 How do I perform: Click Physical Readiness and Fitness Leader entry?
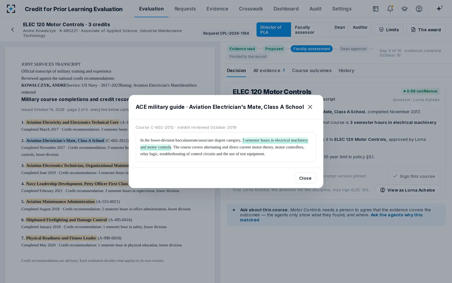[61, 238]
